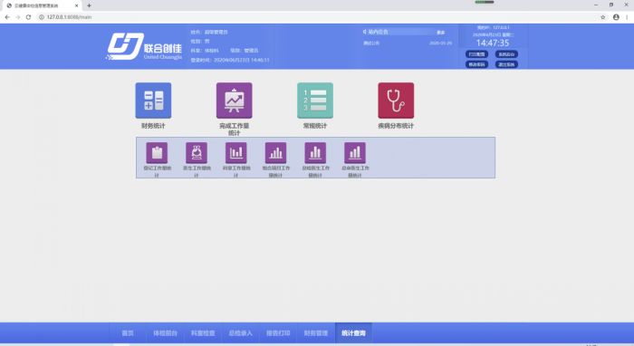Click the browser address bar

coord(315,17)
